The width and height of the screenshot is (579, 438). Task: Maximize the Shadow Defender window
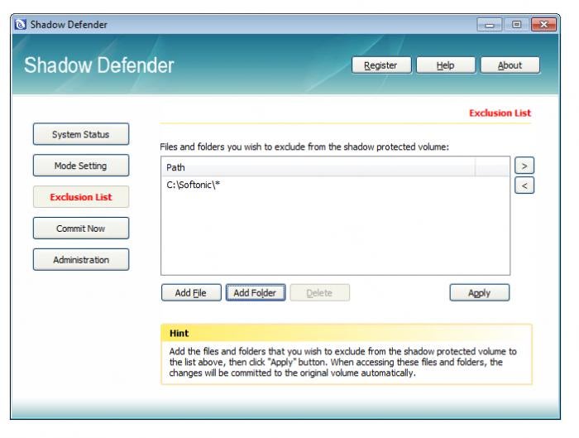click(x=517, y=25)
